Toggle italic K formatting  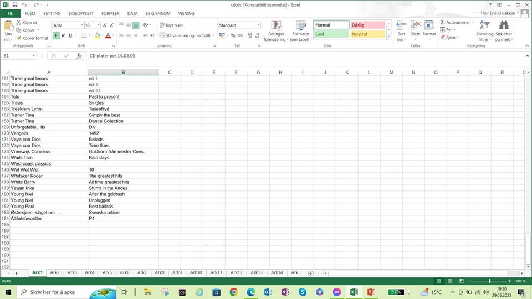coord(63,35)
